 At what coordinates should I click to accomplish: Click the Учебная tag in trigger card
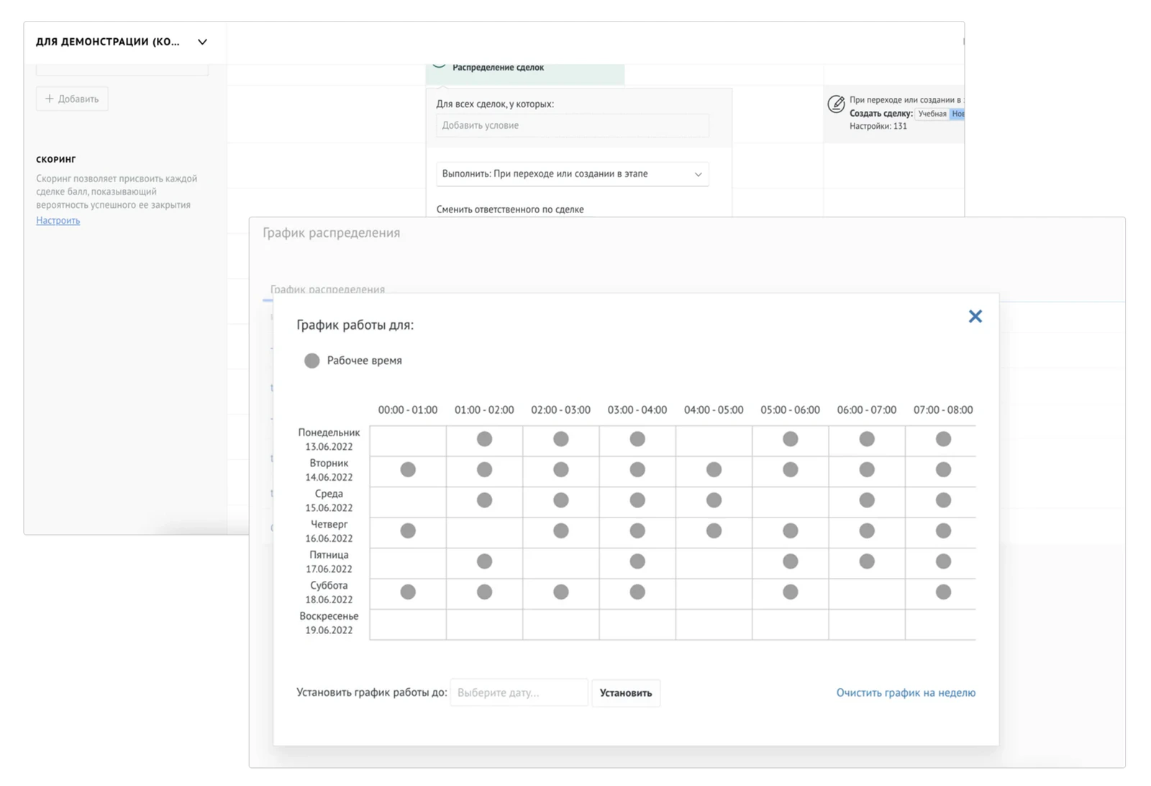pos(932,114)
